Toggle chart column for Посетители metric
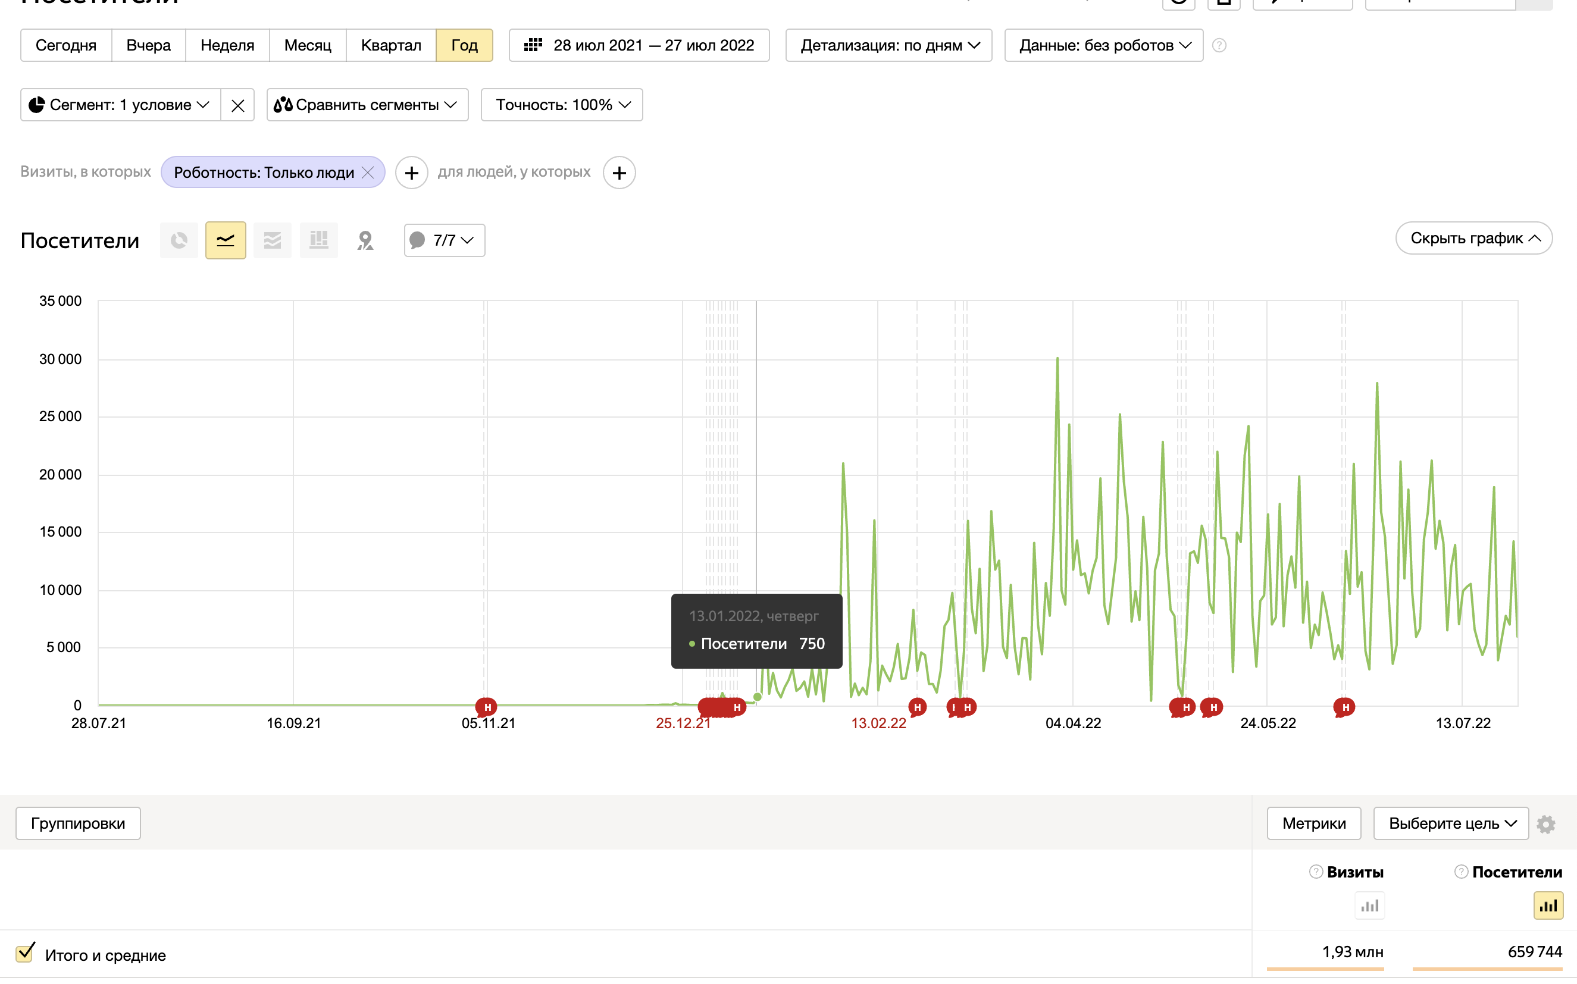The width and height of the screenshot is (1577, 984). (1548, 905)
